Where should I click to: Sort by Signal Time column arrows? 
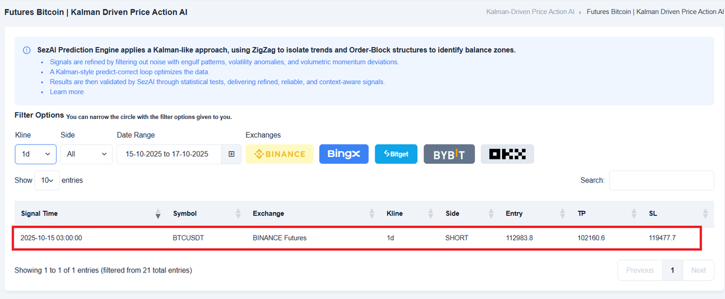click(158, 213)
